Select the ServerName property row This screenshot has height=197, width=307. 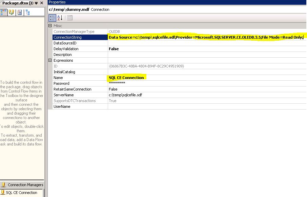(x=78, y=95)
